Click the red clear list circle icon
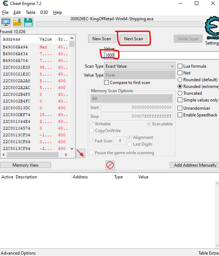Image resolution: width=219 pixels, height=256 pixels. (110, 165)
